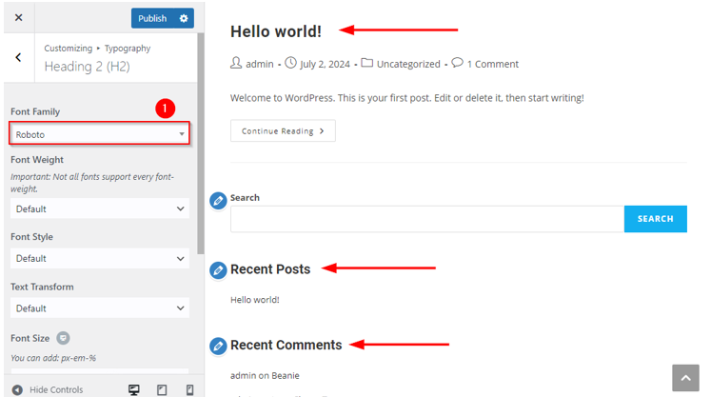Open publish settings gear icon

coord(184,18)
